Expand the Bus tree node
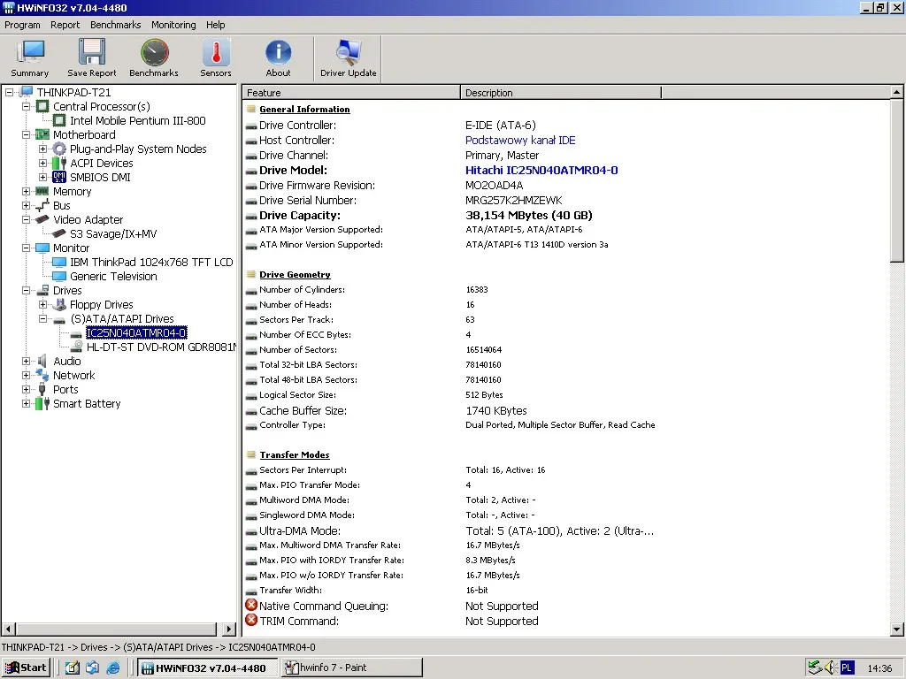Image resolution: width=906 pixels, height=679 pixels. point(26,205)
